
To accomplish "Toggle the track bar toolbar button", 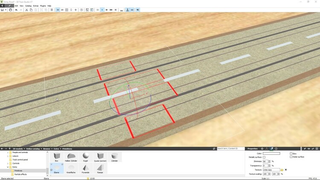I will click(x=132, y=10).
